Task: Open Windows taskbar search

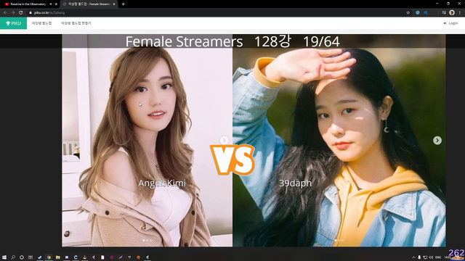Action: click(x=13, y=257)
